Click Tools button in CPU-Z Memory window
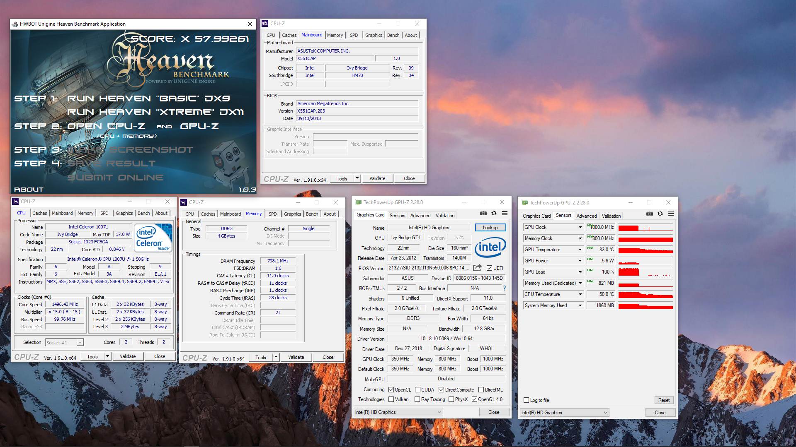 [x=261, y=357]
